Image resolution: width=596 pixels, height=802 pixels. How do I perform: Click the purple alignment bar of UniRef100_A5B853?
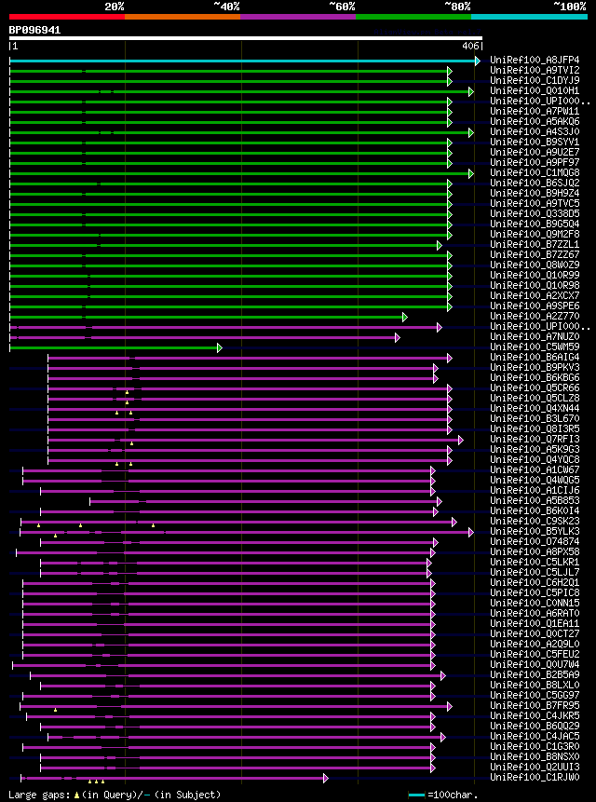click(x=265, y=501)
